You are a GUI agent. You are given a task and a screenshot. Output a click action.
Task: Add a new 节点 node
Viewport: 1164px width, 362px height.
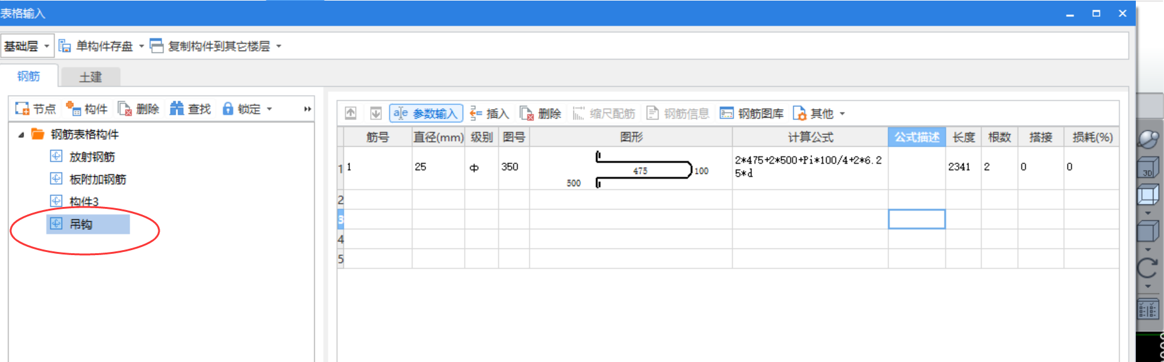click(x=36, y=109)
